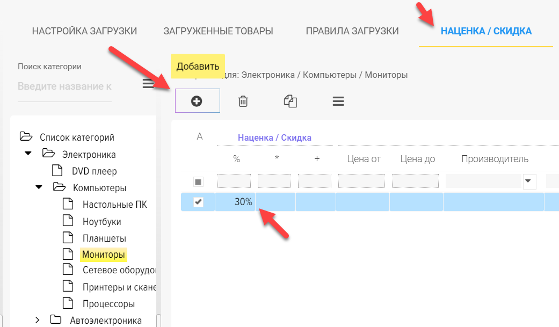This screenshot has width=559, height=327.
Task: Click the Наценка / Скидка column group header
Action: (x=274, y=137)
